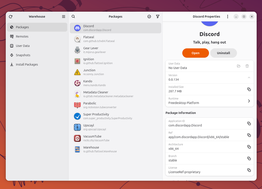Click the User Data icon in sidebar
This screenshot has height=189, width=262.
click(12, 46)
